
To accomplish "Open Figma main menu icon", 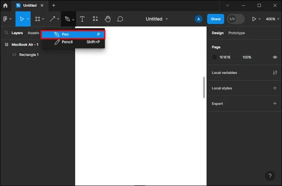I will pos(5,19).
